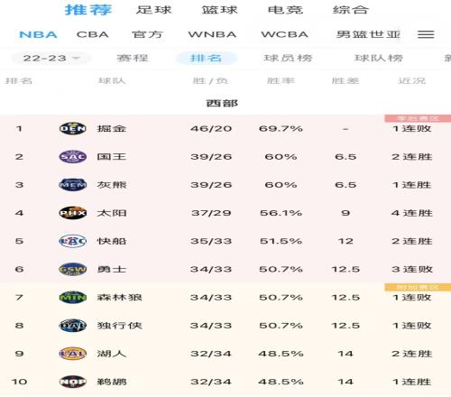Viewport: 451px width, 397px height.
Task: Tap the Pelicans NOP logo
Action: pos(73,382)
